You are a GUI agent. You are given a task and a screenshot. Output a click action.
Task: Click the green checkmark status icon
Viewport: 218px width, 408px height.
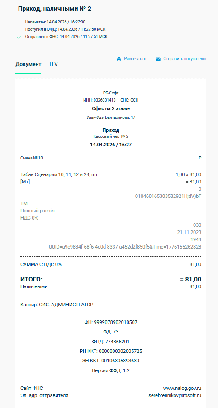pos(19,37)
